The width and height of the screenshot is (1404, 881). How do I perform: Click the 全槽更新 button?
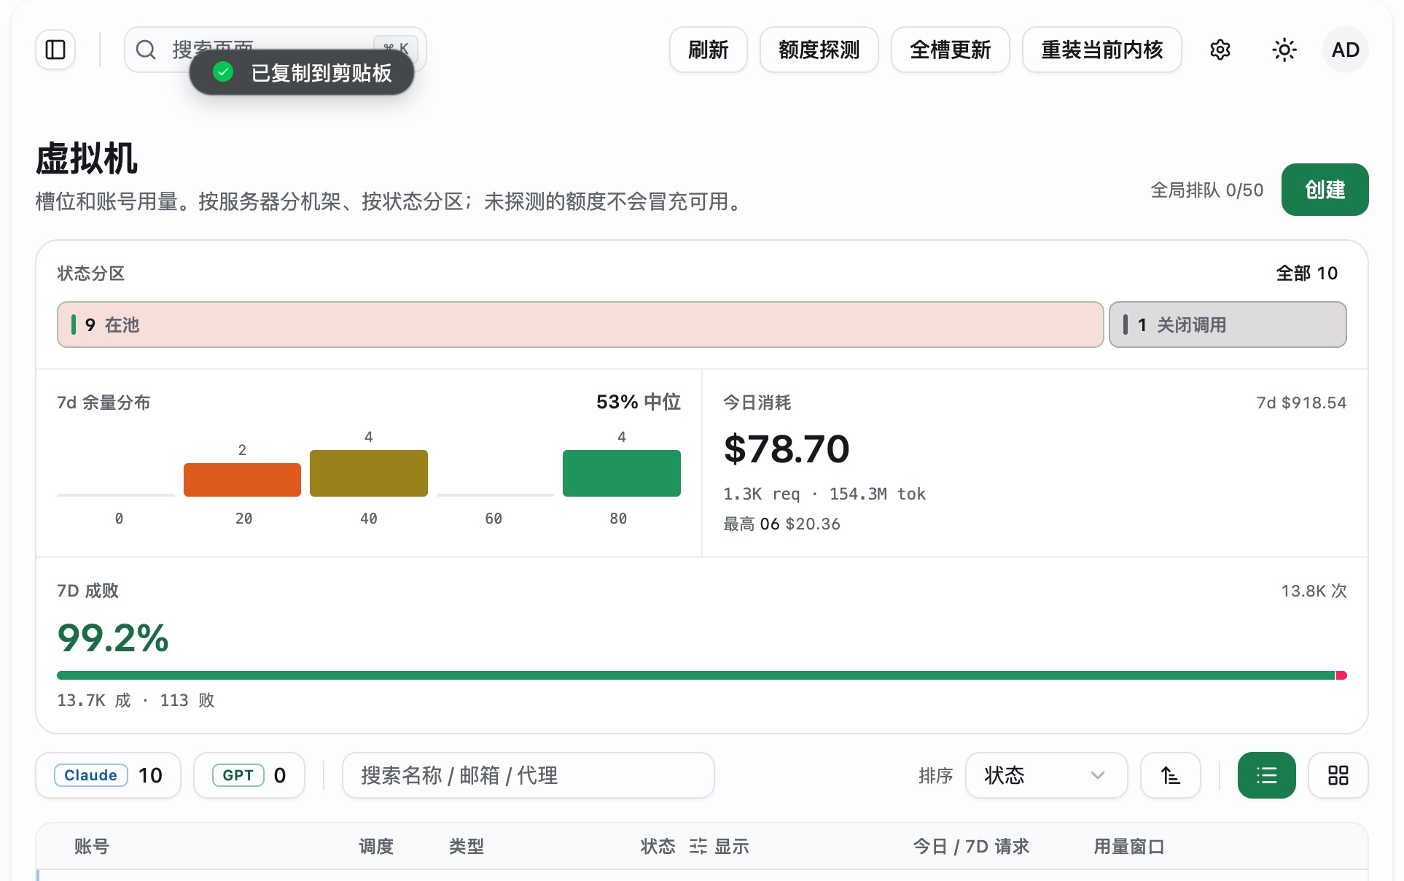951,50
